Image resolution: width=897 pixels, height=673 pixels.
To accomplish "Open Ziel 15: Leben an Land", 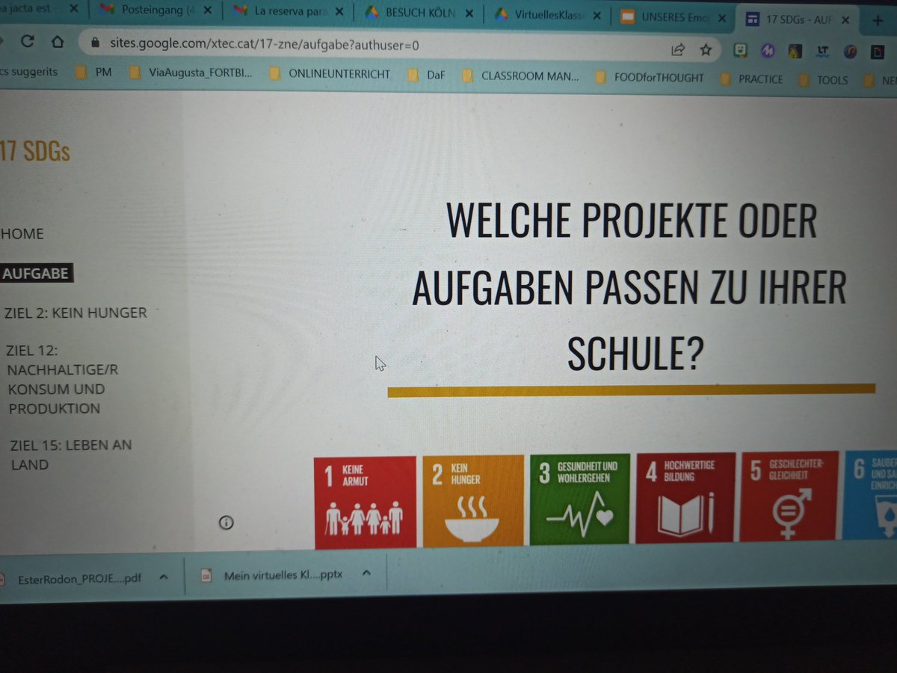I will pos(71,455).
